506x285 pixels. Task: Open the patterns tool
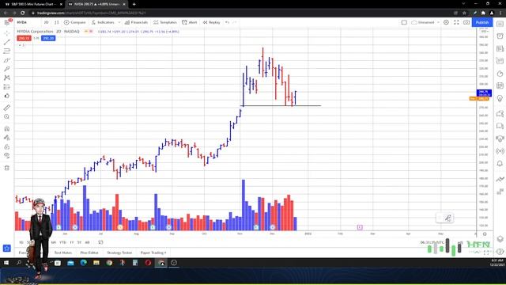coord(7,78)
